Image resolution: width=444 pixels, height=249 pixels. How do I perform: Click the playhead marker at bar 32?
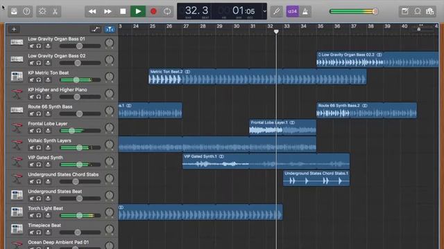[276, 32]
